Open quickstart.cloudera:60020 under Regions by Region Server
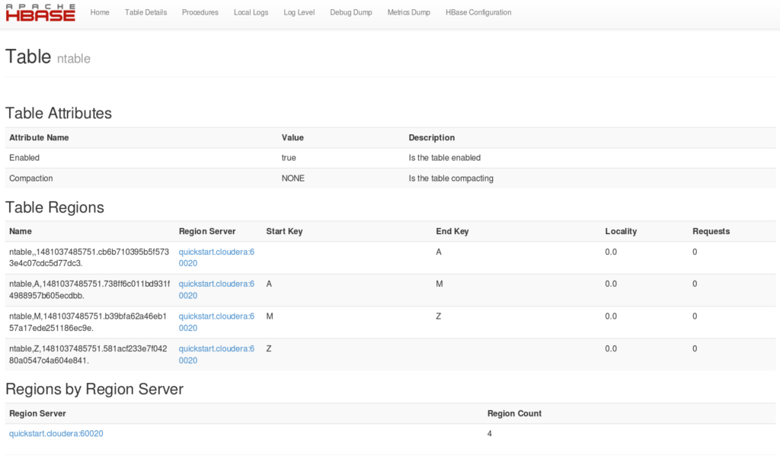Image resolution: width=780 pixels, height=456 pixels. click(56, 434)
